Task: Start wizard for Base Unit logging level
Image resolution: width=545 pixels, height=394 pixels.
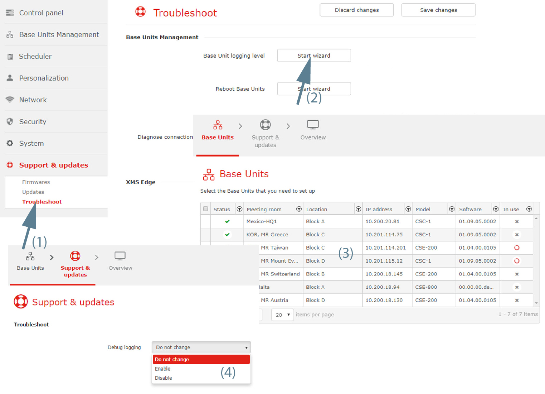Action: pyautogui.click(x=314, y=56)
